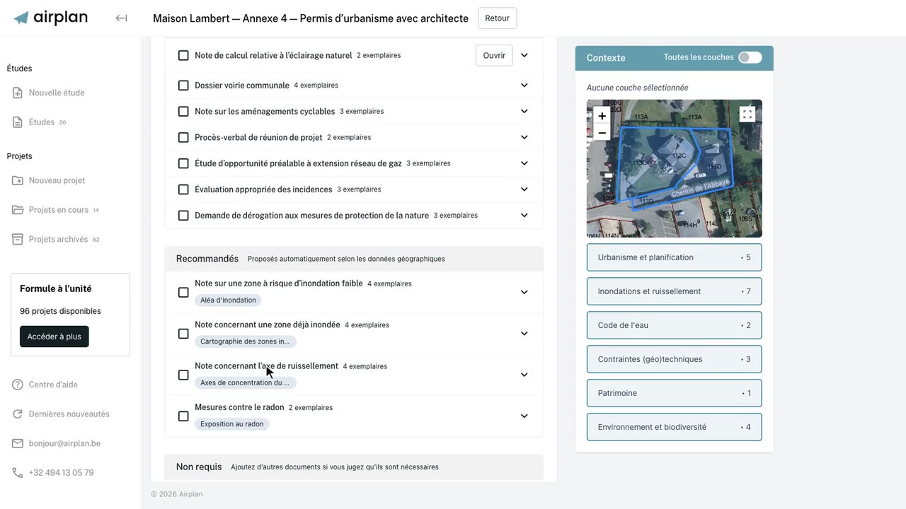Expand Note sur les aménagements cyclables row
The height and width of the screenshot is (509, 906).
click(x=524, y=112)
